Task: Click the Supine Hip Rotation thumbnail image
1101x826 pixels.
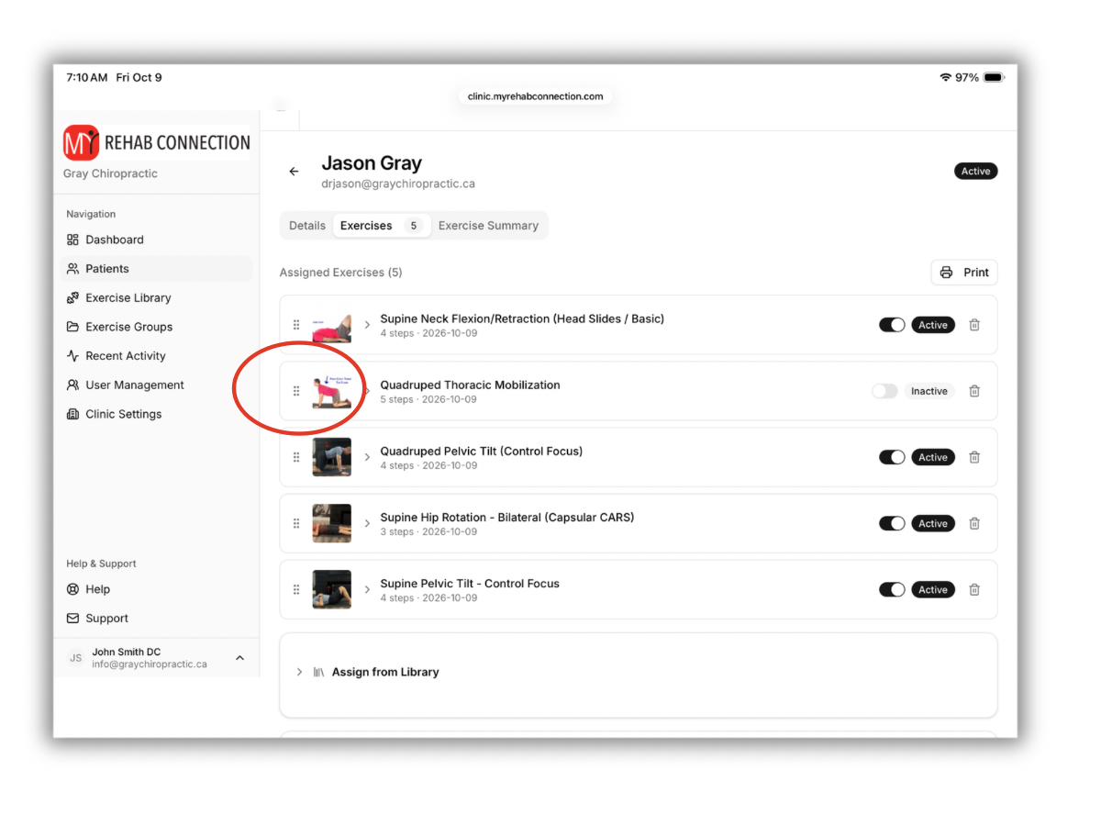Action: [x=331, y=523]
